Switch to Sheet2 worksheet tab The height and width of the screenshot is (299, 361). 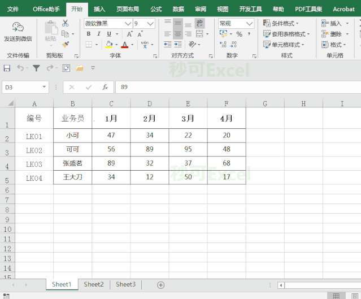(x=94, y=284)
